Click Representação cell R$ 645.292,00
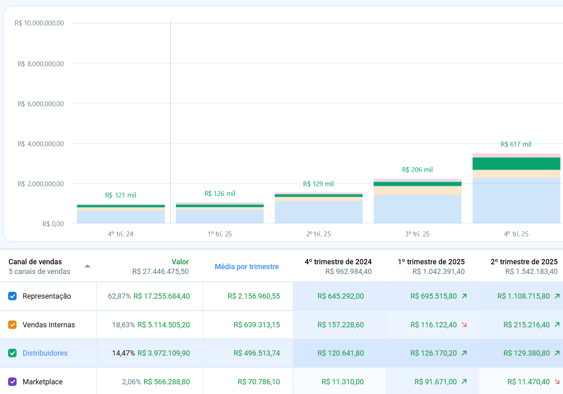The width and height of the screenshot is (563, 394). pos(341,296)
